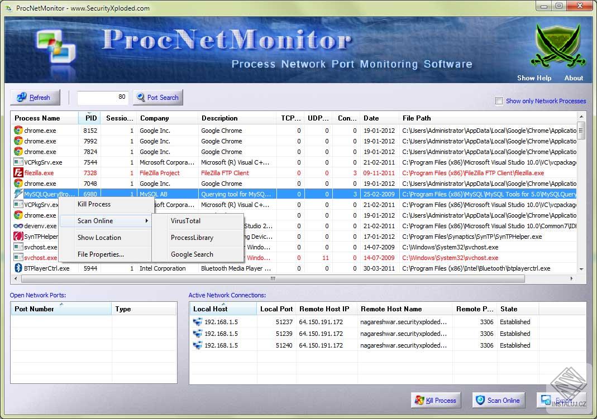Image resolution: width=597 pixels, height=419 pixels.
Task: Sort by Process Name column header
Action: coord(45,118)
